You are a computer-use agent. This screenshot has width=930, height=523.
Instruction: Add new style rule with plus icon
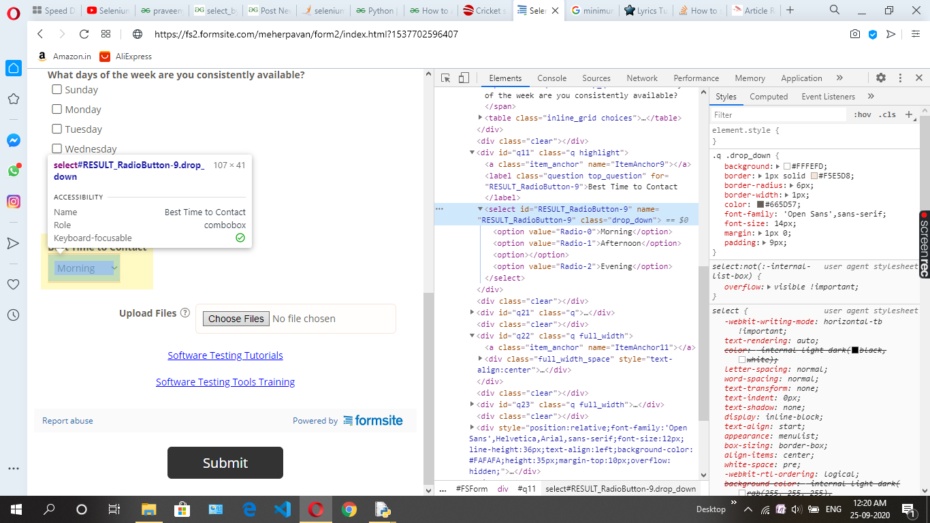click(909, 114)
